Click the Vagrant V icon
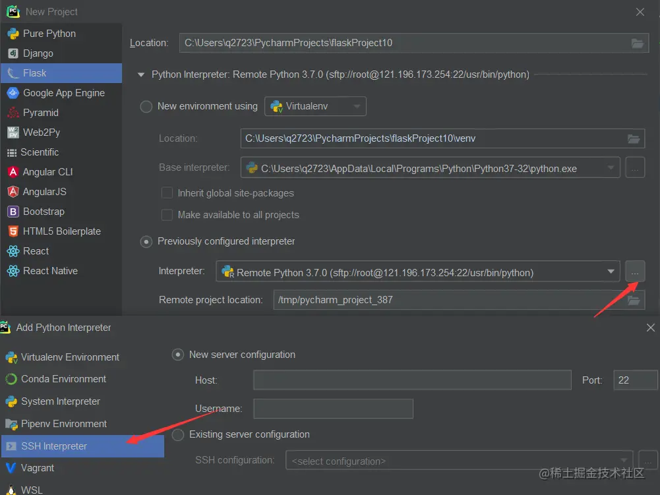This screenshot has height=495, width=660. point(11,468)
